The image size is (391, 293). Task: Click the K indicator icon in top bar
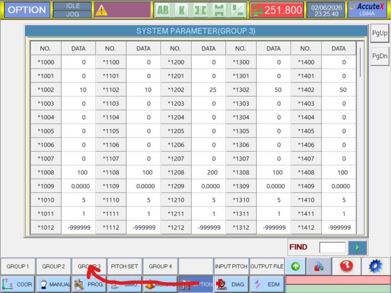pos(181,10)
